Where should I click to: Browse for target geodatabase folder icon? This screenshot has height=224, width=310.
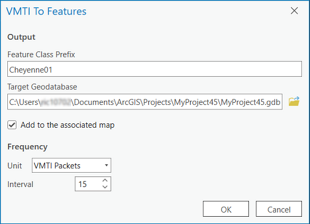pos(294,102)
